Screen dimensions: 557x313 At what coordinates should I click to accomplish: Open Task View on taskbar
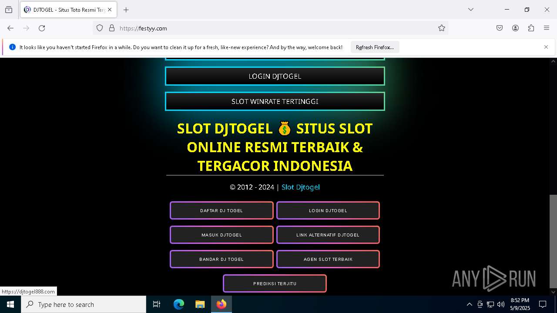pos(157,304)
